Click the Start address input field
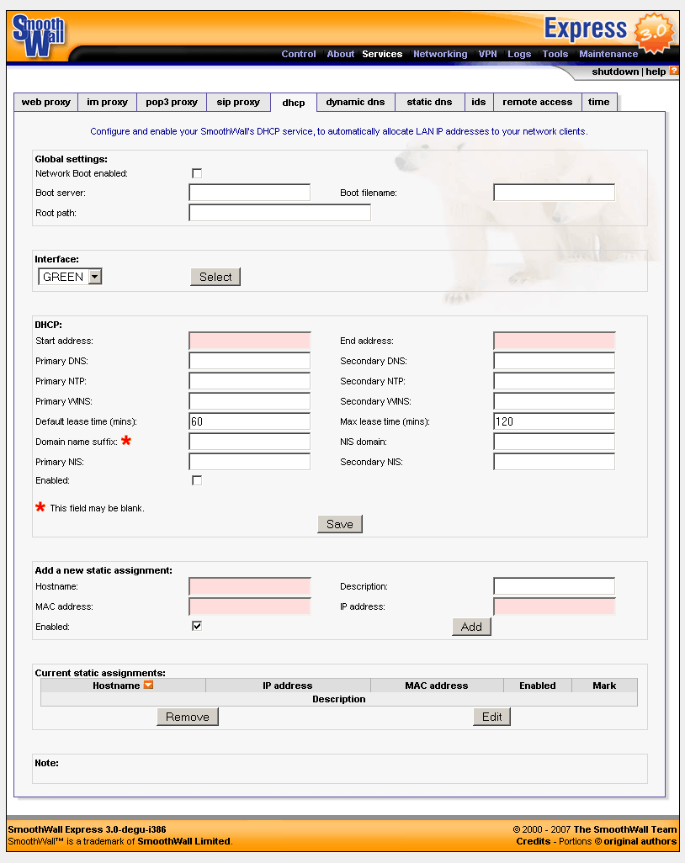This screenshot has width=685, height=863. coord(249,341)
